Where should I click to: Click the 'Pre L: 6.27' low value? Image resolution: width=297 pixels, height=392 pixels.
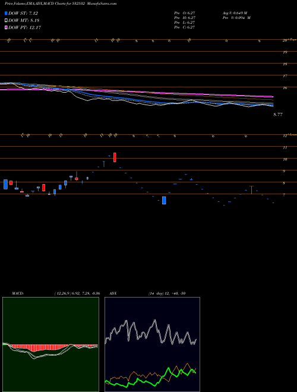pos(185,23)
